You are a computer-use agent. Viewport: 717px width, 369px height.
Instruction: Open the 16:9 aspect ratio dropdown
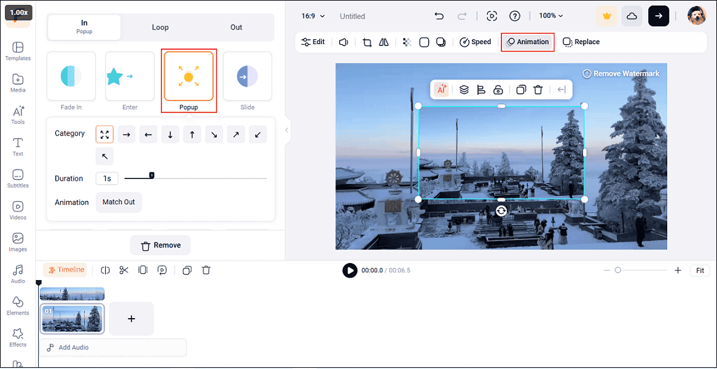[x=312, y=16]
